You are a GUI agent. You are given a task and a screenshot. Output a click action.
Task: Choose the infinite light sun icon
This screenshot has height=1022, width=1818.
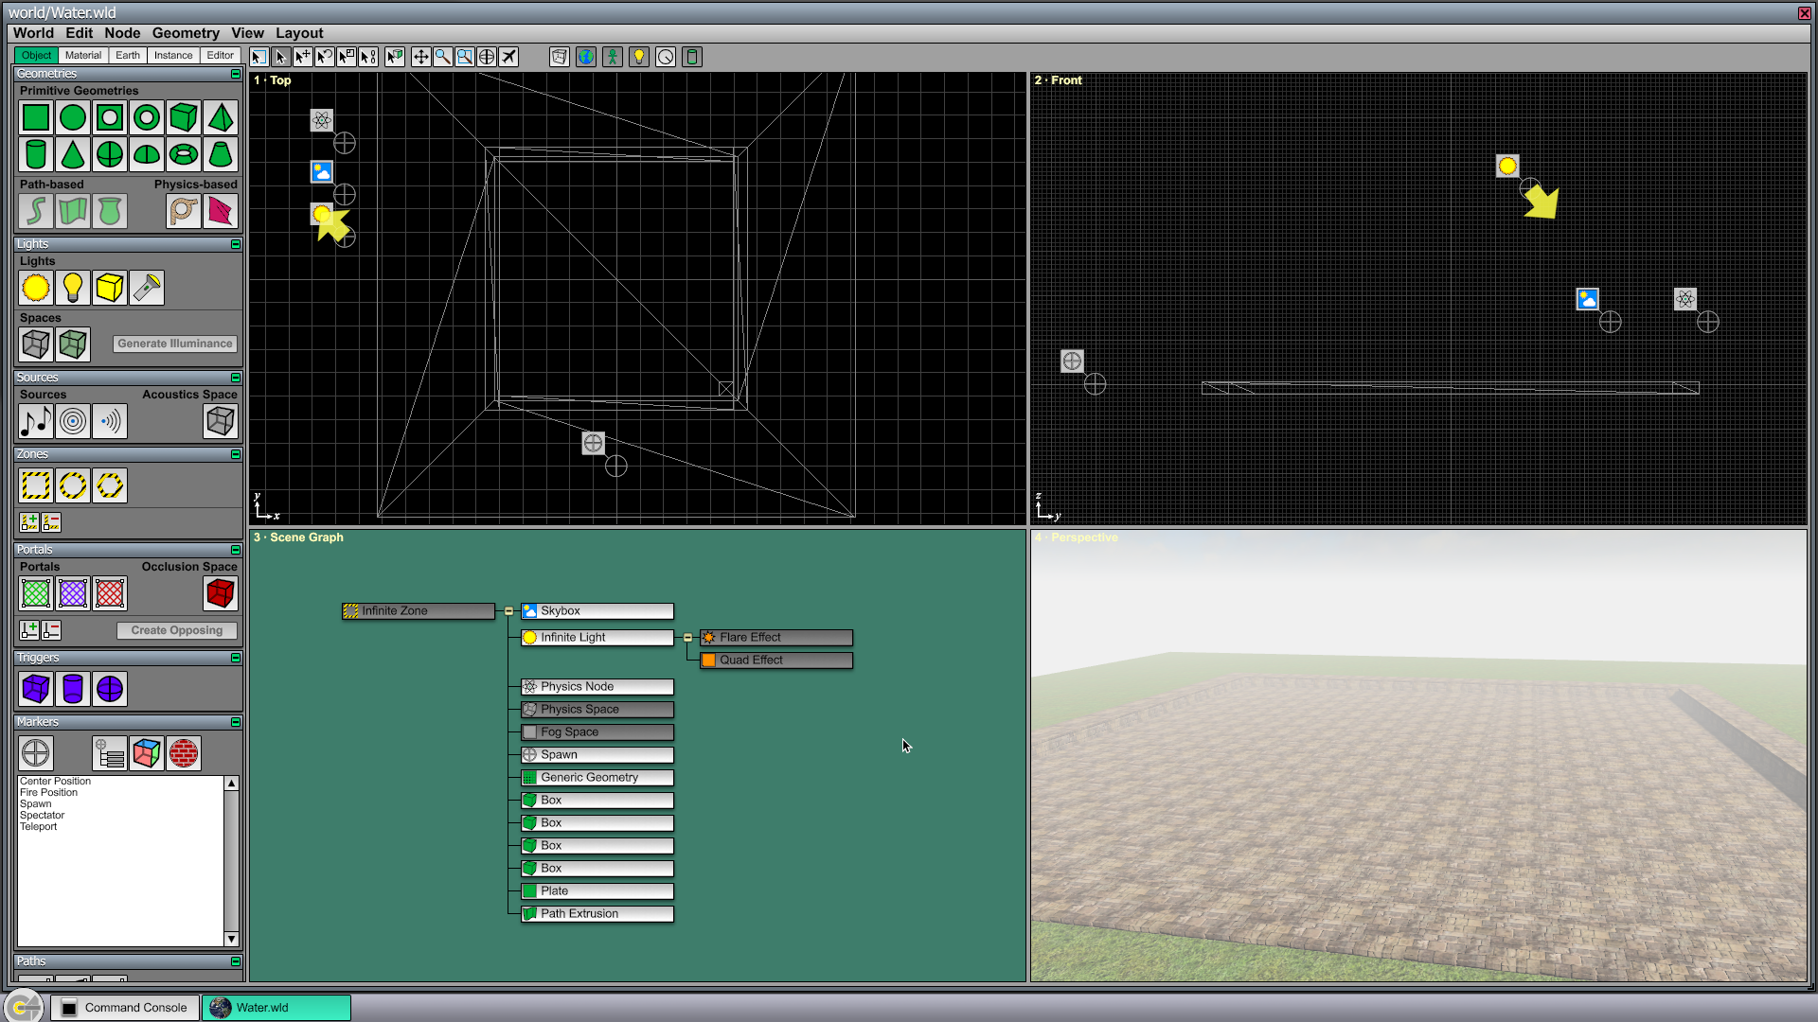36,288
